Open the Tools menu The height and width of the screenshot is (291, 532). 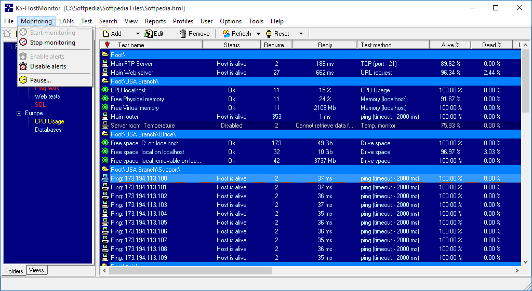point(256,21)
